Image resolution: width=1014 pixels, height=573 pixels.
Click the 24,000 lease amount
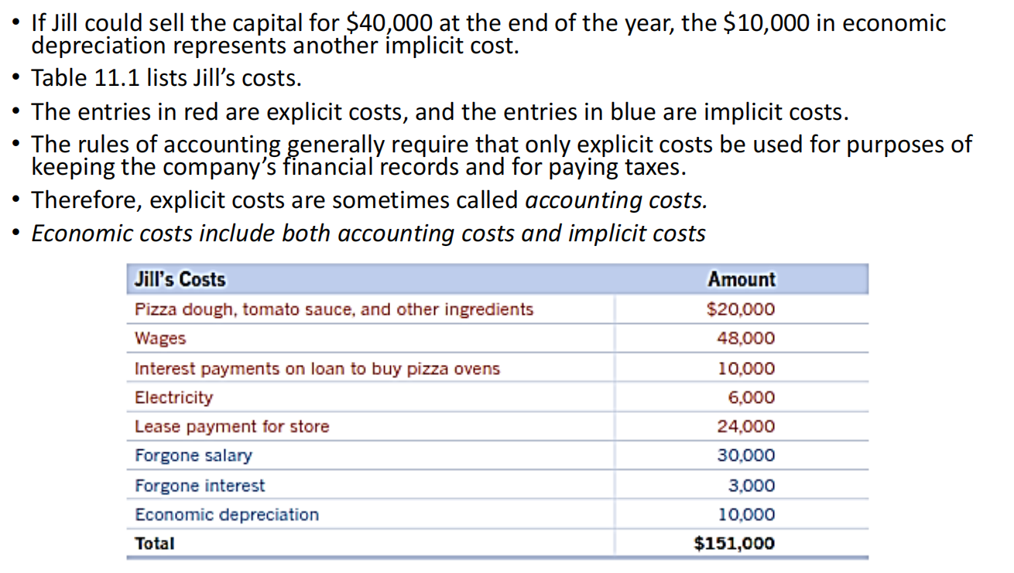point(746,426)
